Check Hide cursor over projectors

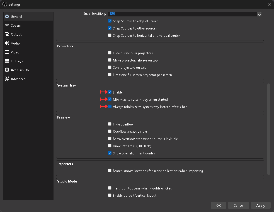coord(110,53)
